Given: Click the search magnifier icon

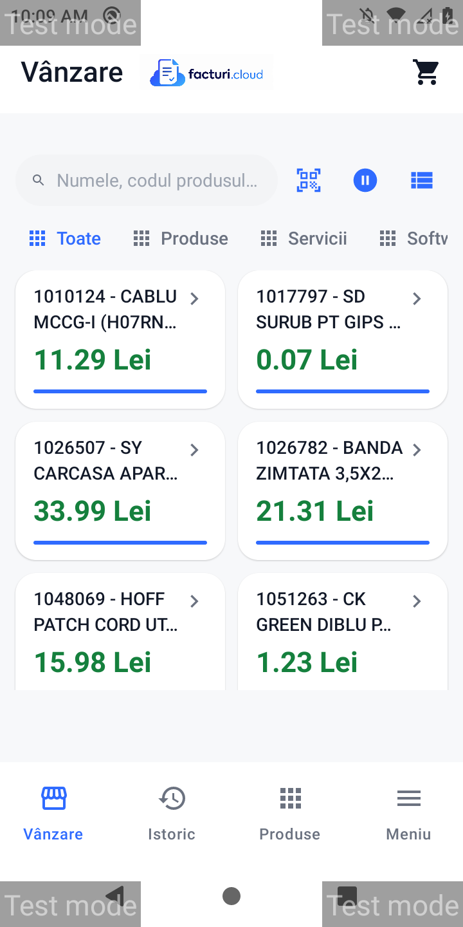Looking at the screenshot, I should pyautogui.click(x=39, y=180).
